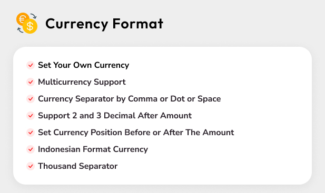
Task: Select the Multicurrency Support feature text
Action: pos(82,82)
